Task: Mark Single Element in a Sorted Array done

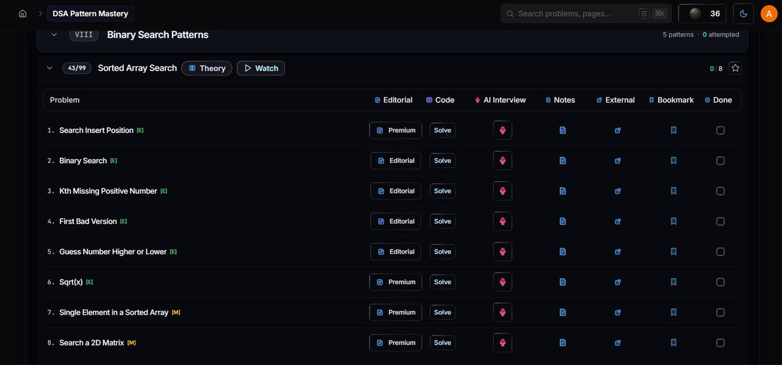Action: click(x=720, y=312)
